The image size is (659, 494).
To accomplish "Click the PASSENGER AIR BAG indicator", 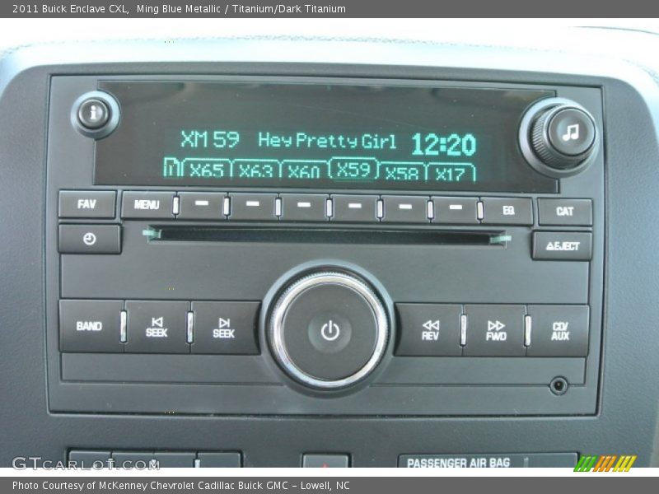I will tap(458, 463).
